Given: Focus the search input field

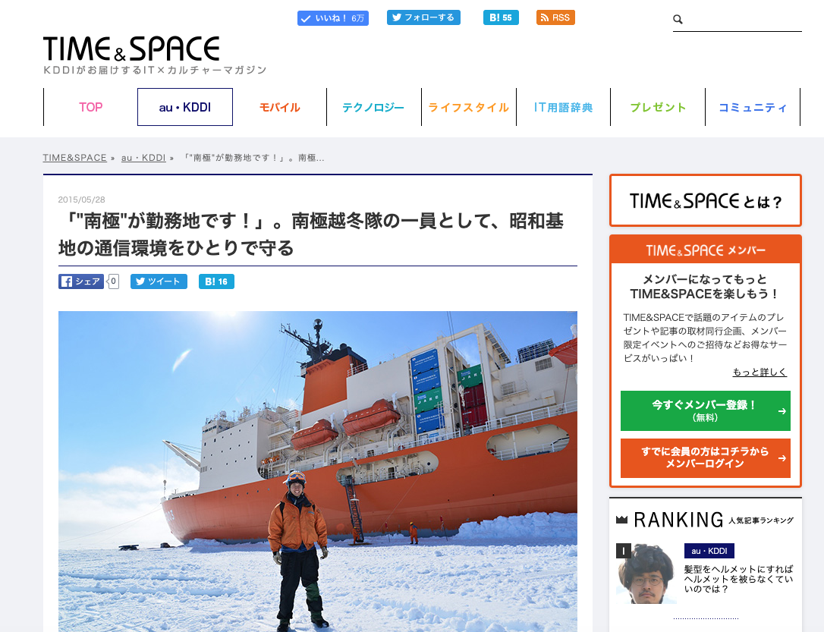Looking at the screenshot, I should [x=744, y=20].
